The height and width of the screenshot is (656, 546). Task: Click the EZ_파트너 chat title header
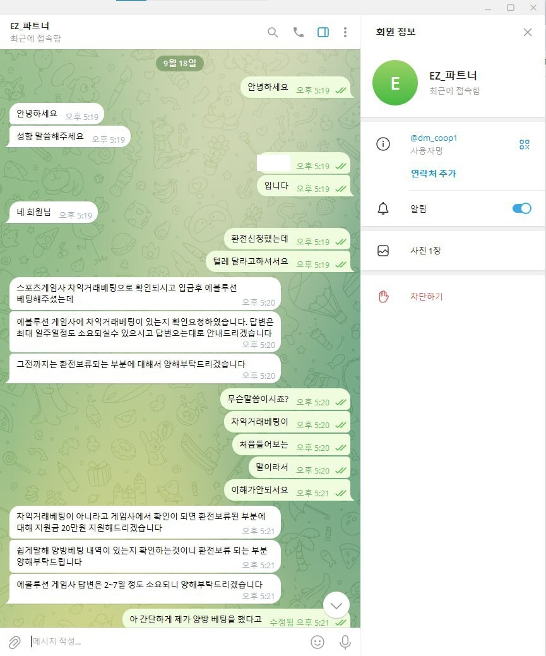tap(35, 32)
